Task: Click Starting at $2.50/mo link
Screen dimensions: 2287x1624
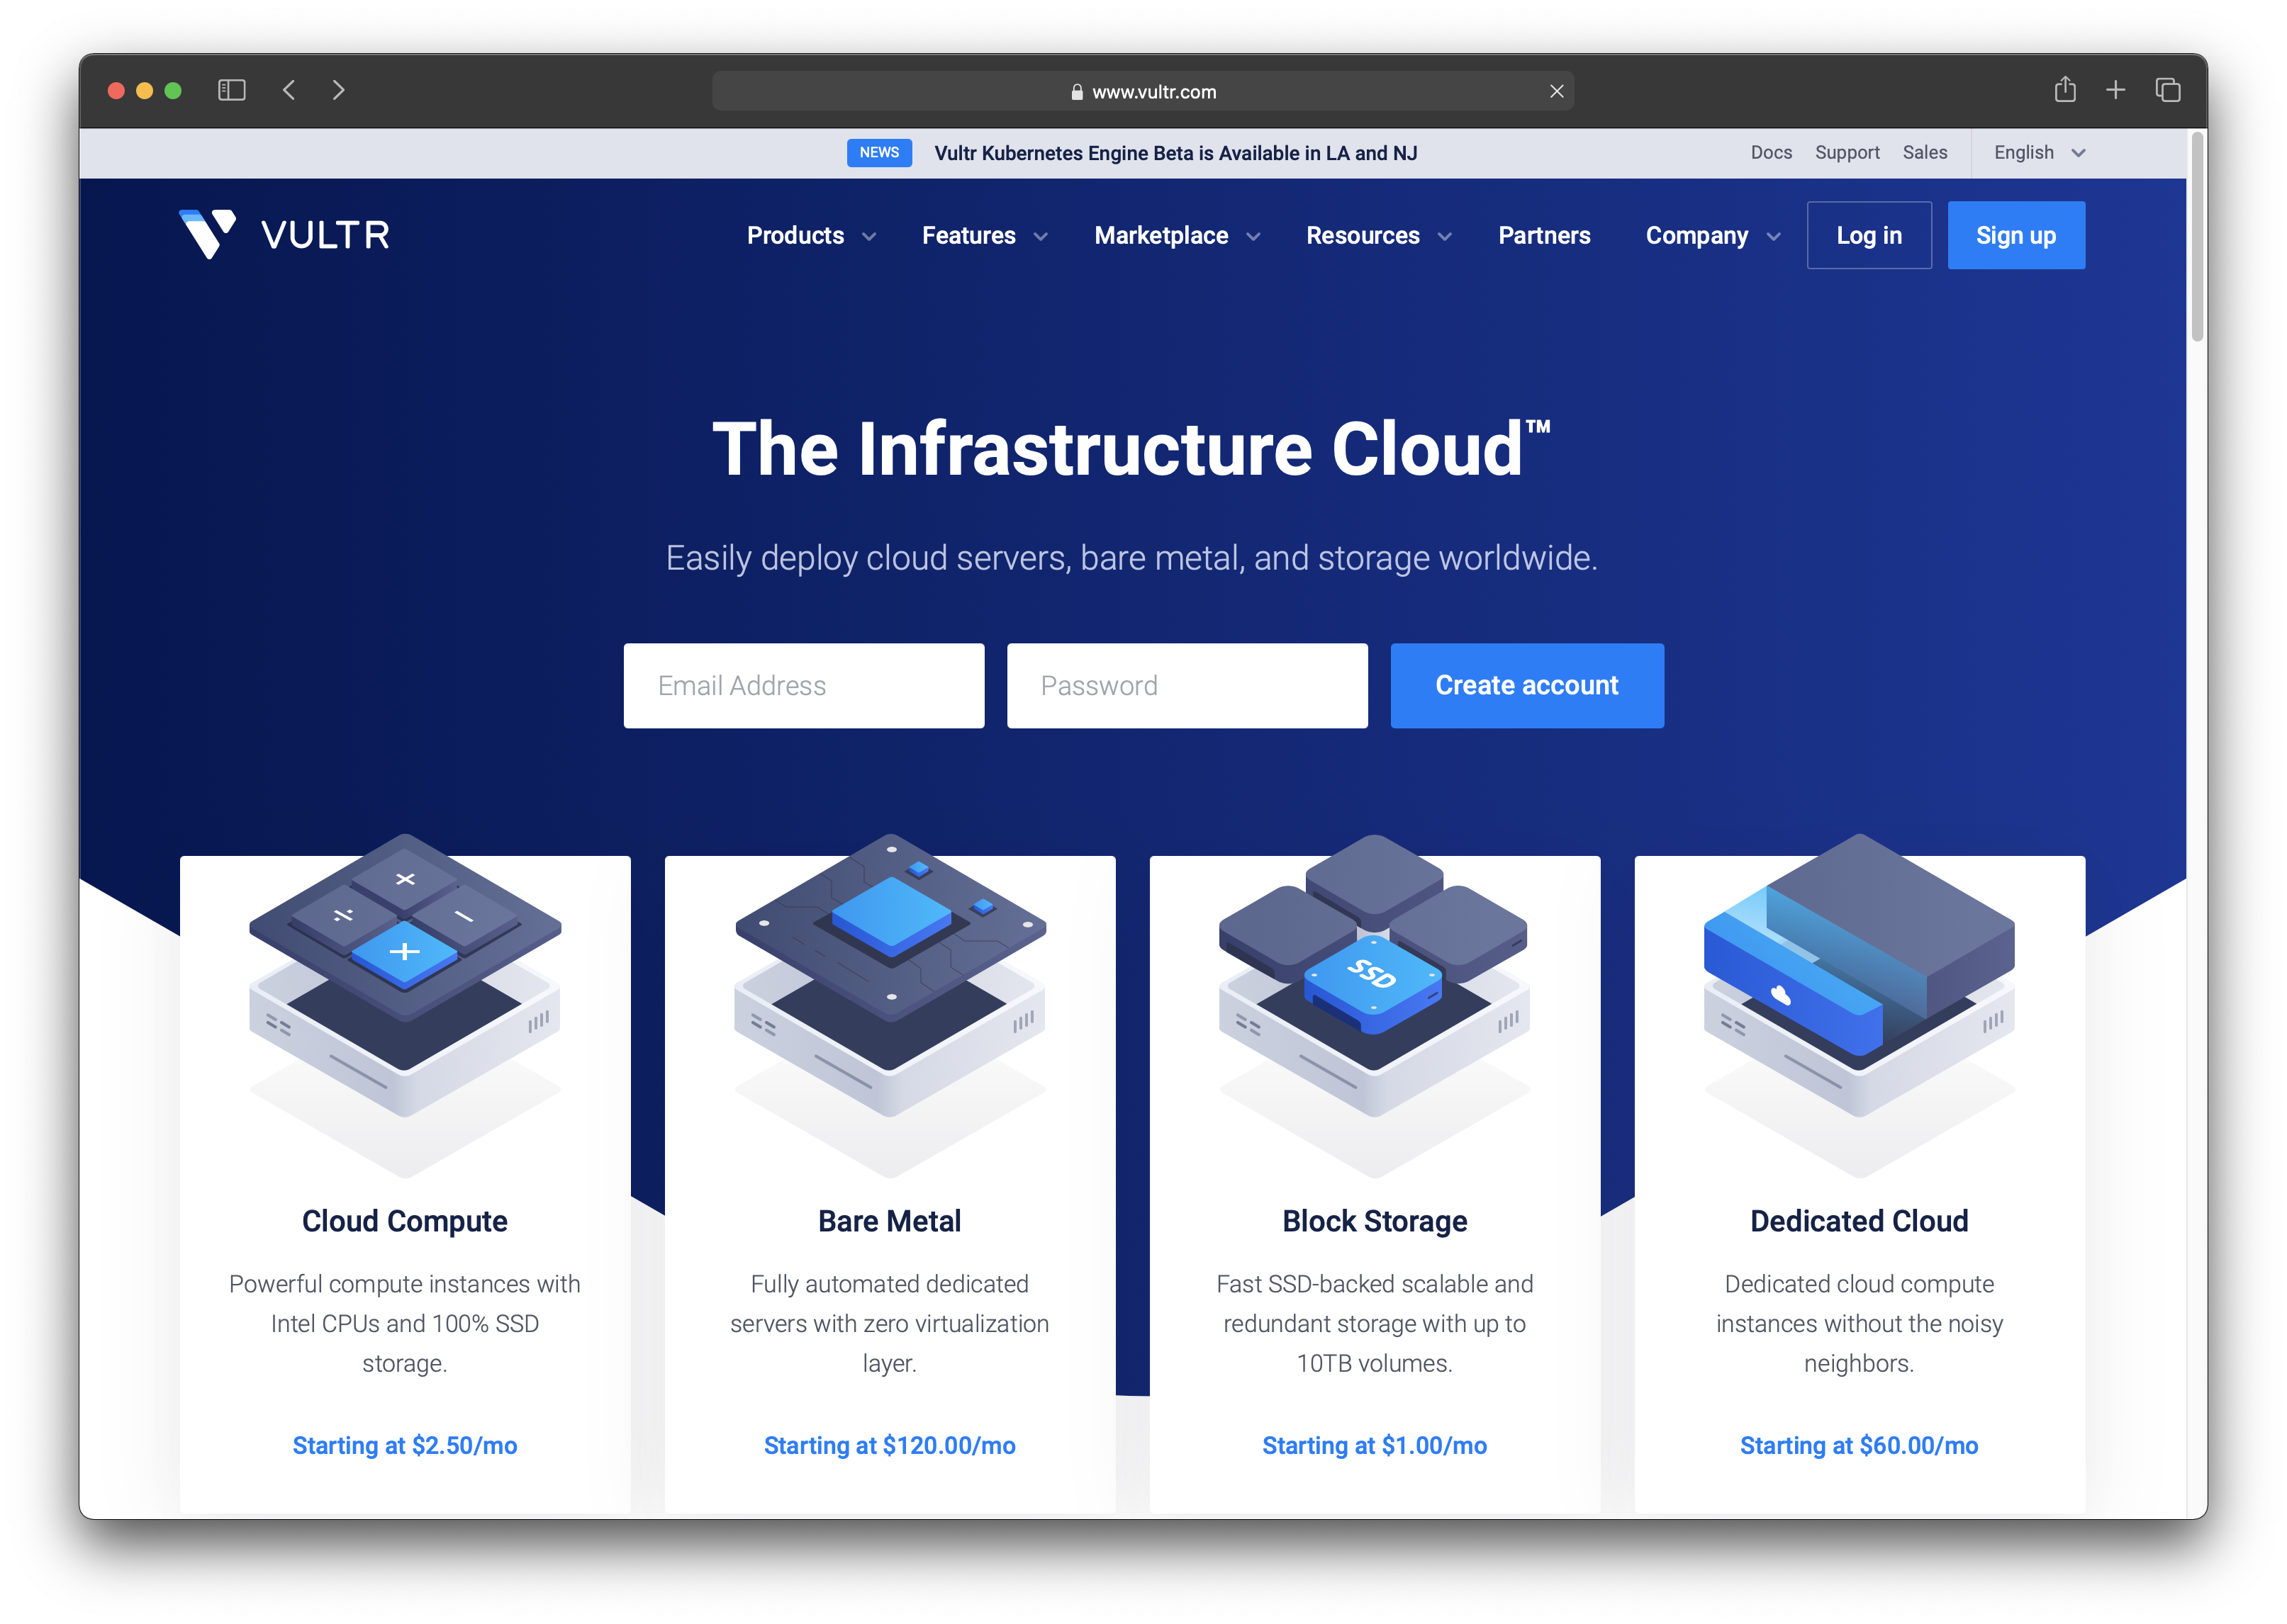Action: (404, 1445)
